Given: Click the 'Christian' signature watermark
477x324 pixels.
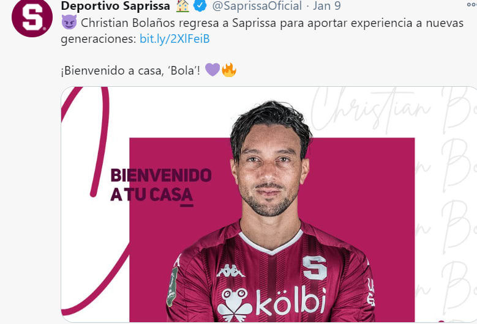Looking at the screenshot, I should pos(370,109).
